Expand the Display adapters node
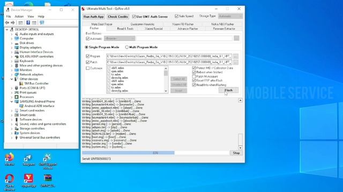The image size is (343, 192). tap(12, 47)
